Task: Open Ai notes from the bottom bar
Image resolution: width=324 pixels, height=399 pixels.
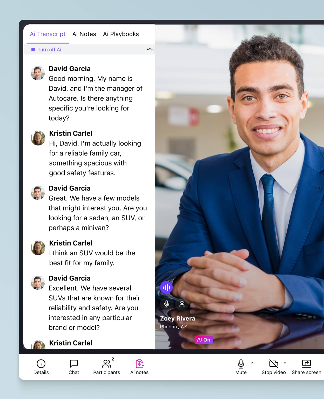Action: (139, 367)
